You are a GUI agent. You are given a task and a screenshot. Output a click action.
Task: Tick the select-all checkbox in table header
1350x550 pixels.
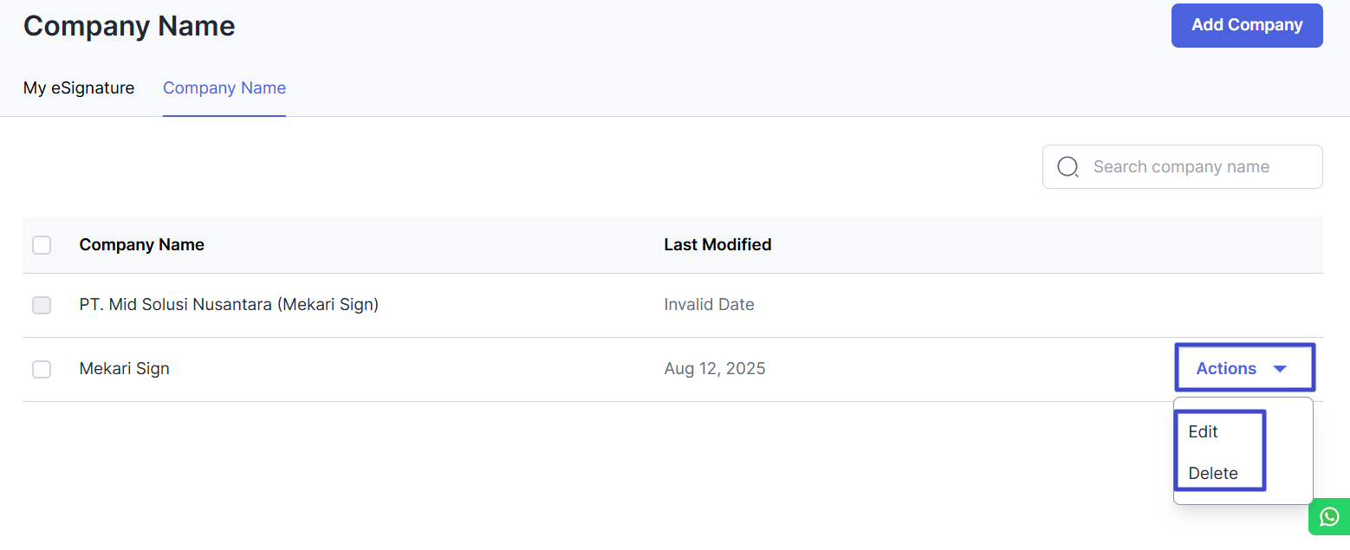42,245
